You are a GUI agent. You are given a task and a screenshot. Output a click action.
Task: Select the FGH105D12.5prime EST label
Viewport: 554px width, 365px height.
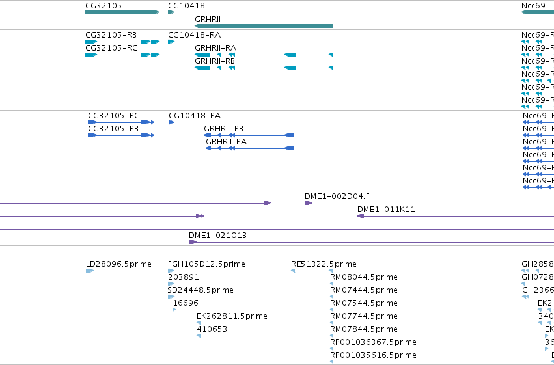(206, 264)
